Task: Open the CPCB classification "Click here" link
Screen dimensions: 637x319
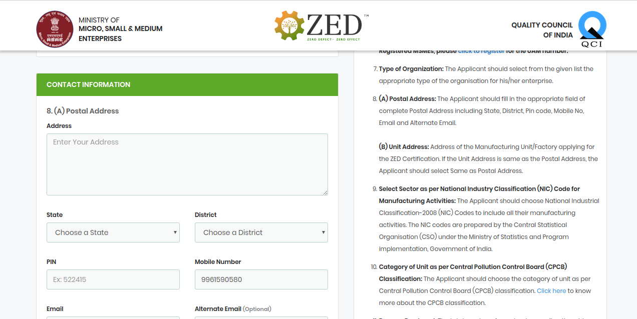Action: coord(551,290)
